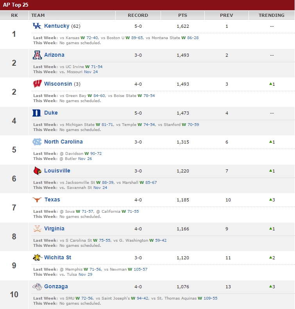Select the PTS column header
The width and height of the screenshot is (295, 309).
click(x=182, y=15)
